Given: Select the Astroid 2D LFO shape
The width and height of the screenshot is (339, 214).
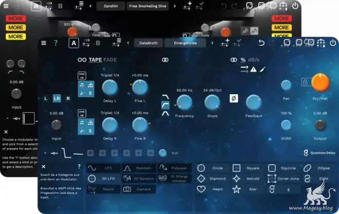Looking at the screenshot, I should pos(248,179).
